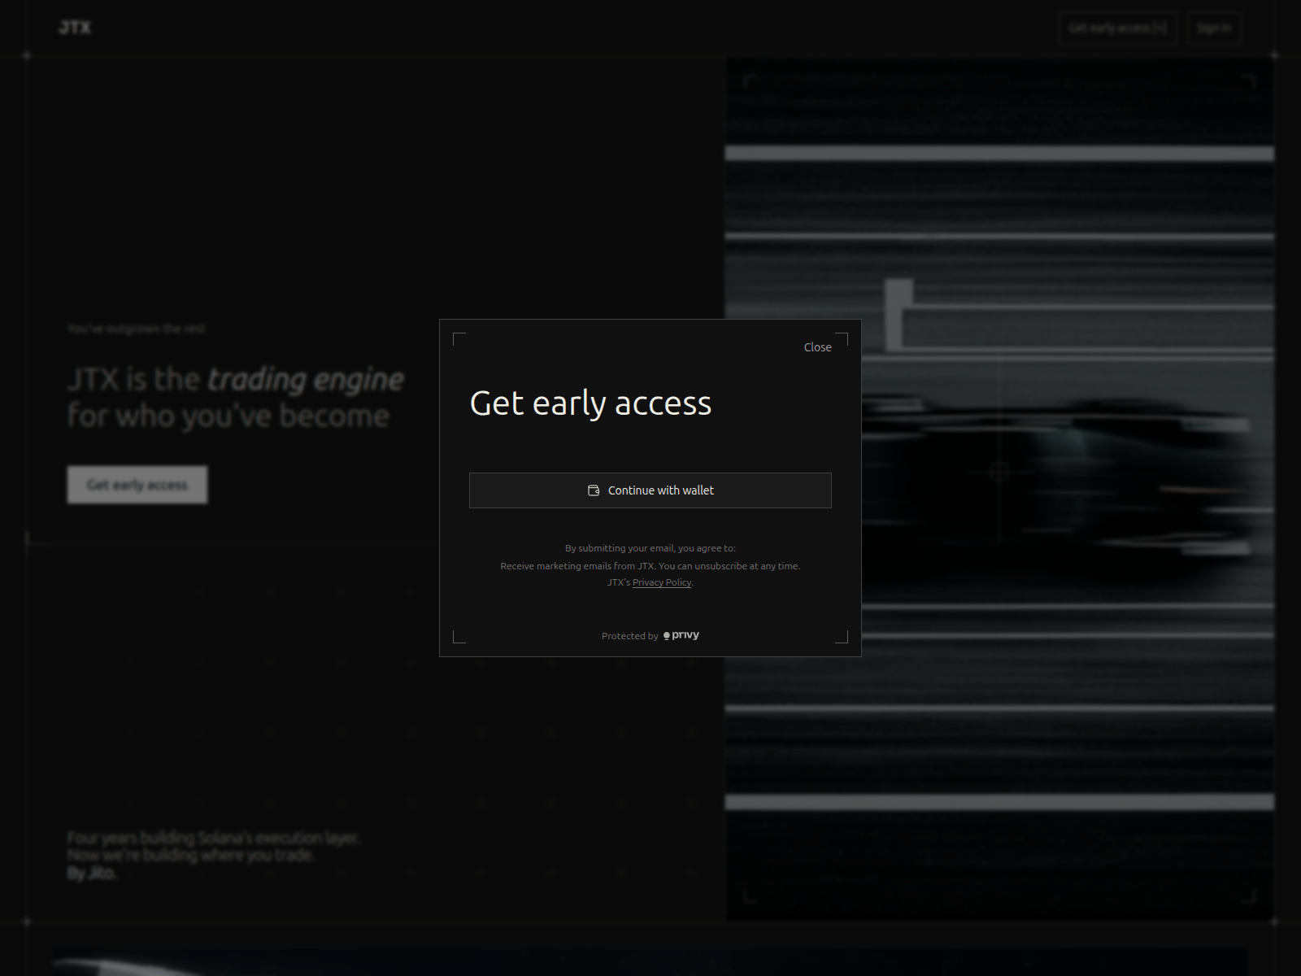Click the 'Protected by' label

pos(630,636)
